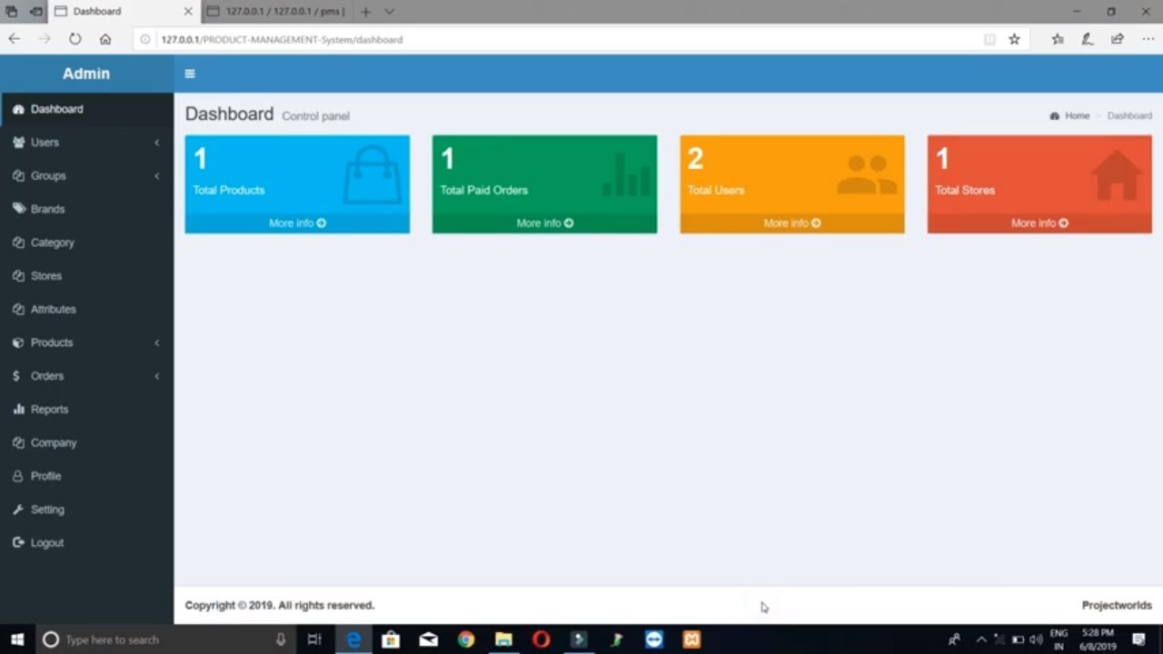This screenshot has height=654, width=1163.
Task: Expand the Orders submenu arrow
Action: tap(156, 376)
